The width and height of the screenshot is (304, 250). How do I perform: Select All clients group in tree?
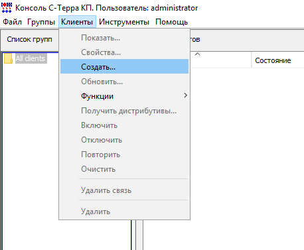[31, 58]
